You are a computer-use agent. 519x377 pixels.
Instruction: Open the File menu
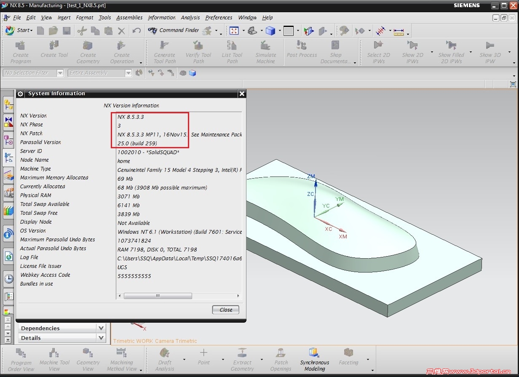coord(17,18)
